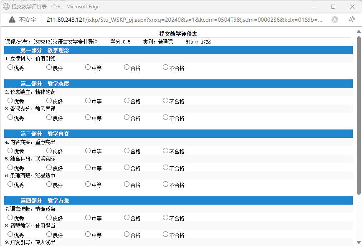This screenshot has height=246, width=362.
Task: Select 优秀 for question 1 立德树人
Action: [10, 67]
